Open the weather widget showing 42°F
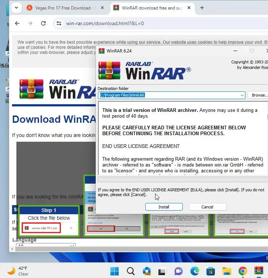Screen dimensions: 268x278 coord(18,271)
